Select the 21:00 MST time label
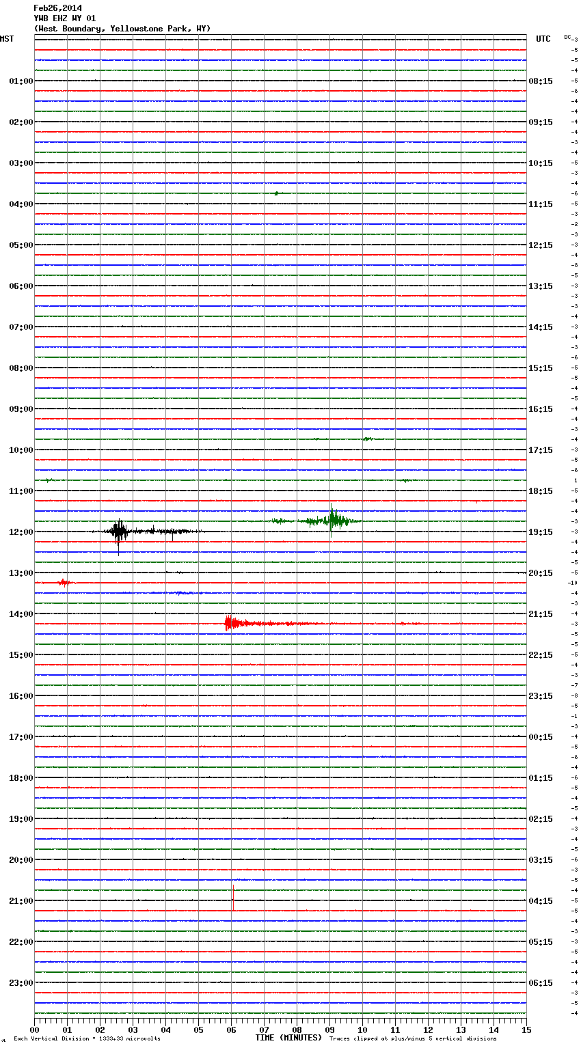The width and height of the screenshot is (581, 1048). (21, 901)
